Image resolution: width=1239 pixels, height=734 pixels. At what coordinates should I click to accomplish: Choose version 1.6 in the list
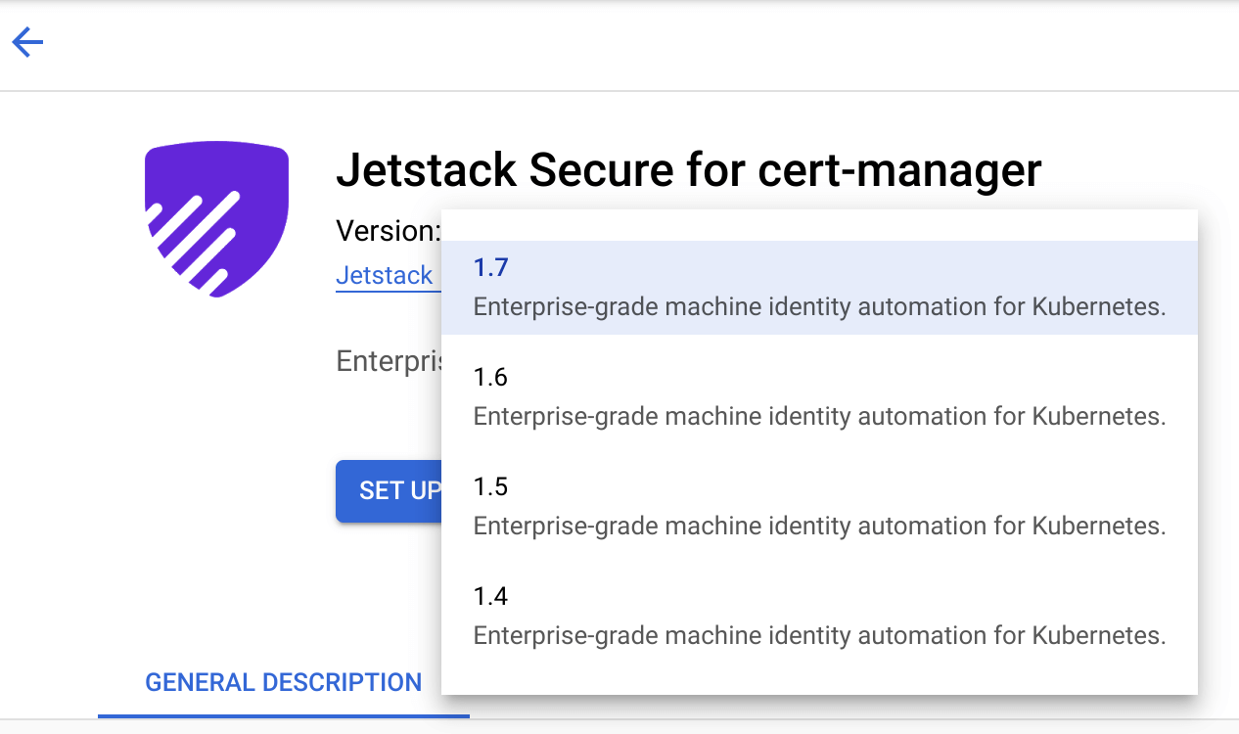click(819, 397)
